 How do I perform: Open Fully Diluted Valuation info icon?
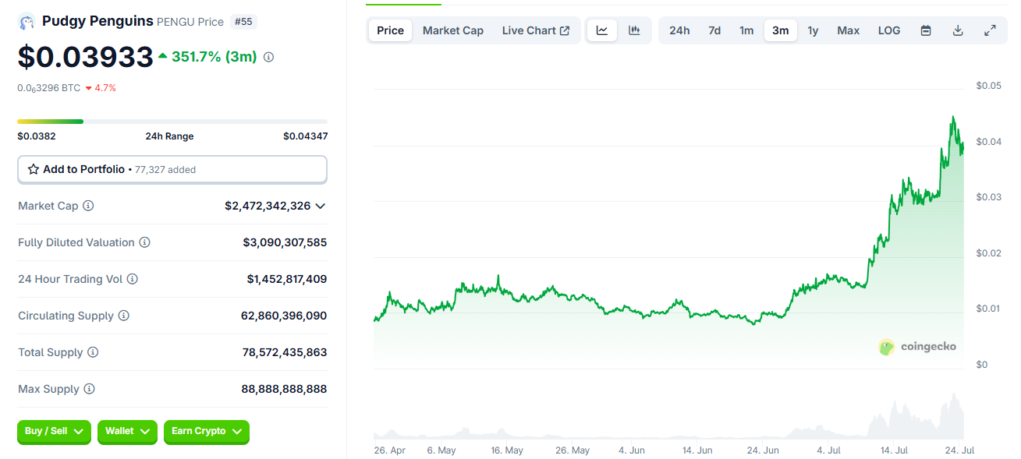click(144, 242)
